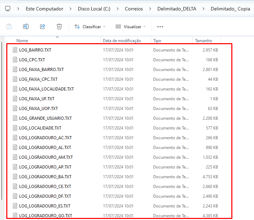The height and width of the screenshot is (220, 254).
Task: Click the 2.957 KB size value
Action: pos(210,50)
